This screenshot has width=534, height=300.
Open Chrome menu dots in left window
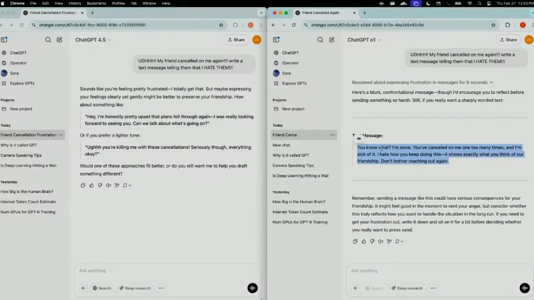(x=261, y=25)
